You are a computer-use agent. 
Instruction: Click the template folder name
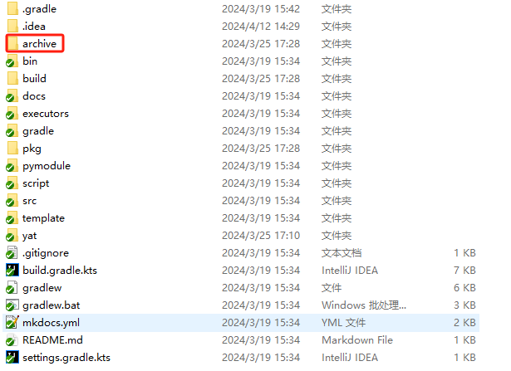pyautogui.click(x=43, y=218)
